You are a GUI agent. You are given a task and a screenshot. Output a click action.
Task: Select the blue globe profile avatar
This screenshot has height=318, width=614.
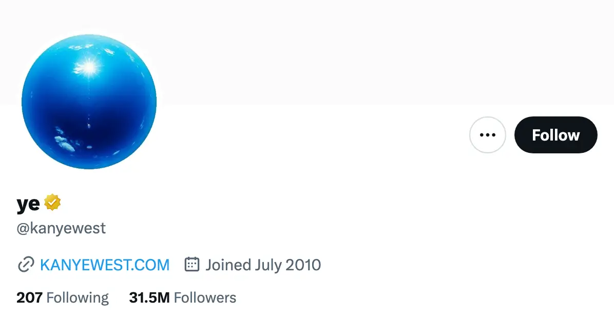pos(89,102)
